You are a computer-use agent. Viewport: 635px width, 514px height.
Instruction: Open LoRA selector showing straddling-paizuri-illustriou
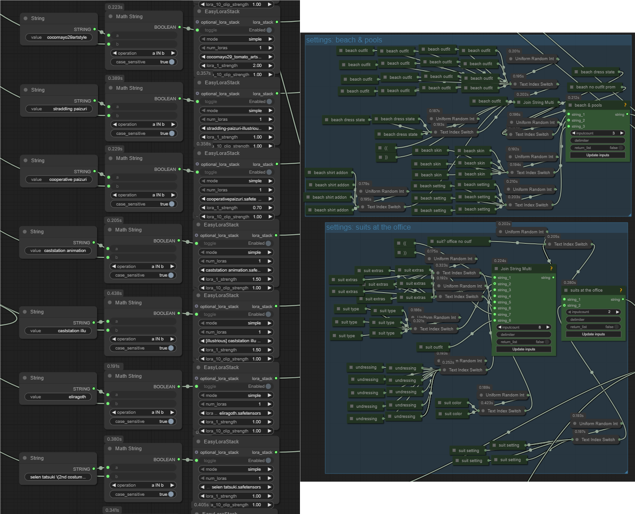pyautogui.click(x=237, y=128)
